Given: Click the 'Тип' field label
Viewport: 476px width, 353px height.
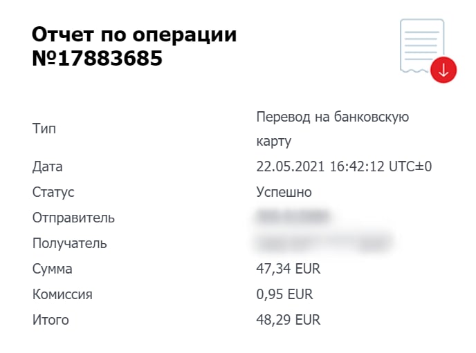Looking at the screenshot, I should click(x=44, y=129).
